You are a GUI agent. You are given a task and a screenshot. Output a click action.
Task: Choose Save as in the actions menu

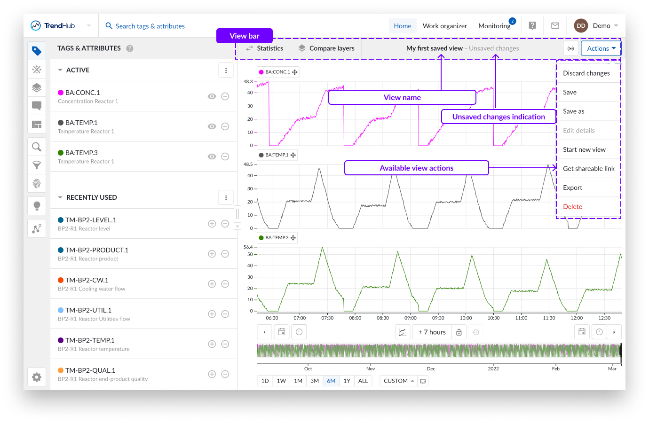pos(574,111)
